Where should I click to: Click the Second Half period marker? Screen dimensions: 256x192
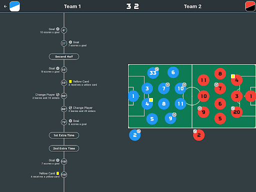[64, 56]
